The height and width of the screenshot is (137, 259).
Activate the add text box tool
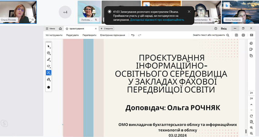coord(48,72)
